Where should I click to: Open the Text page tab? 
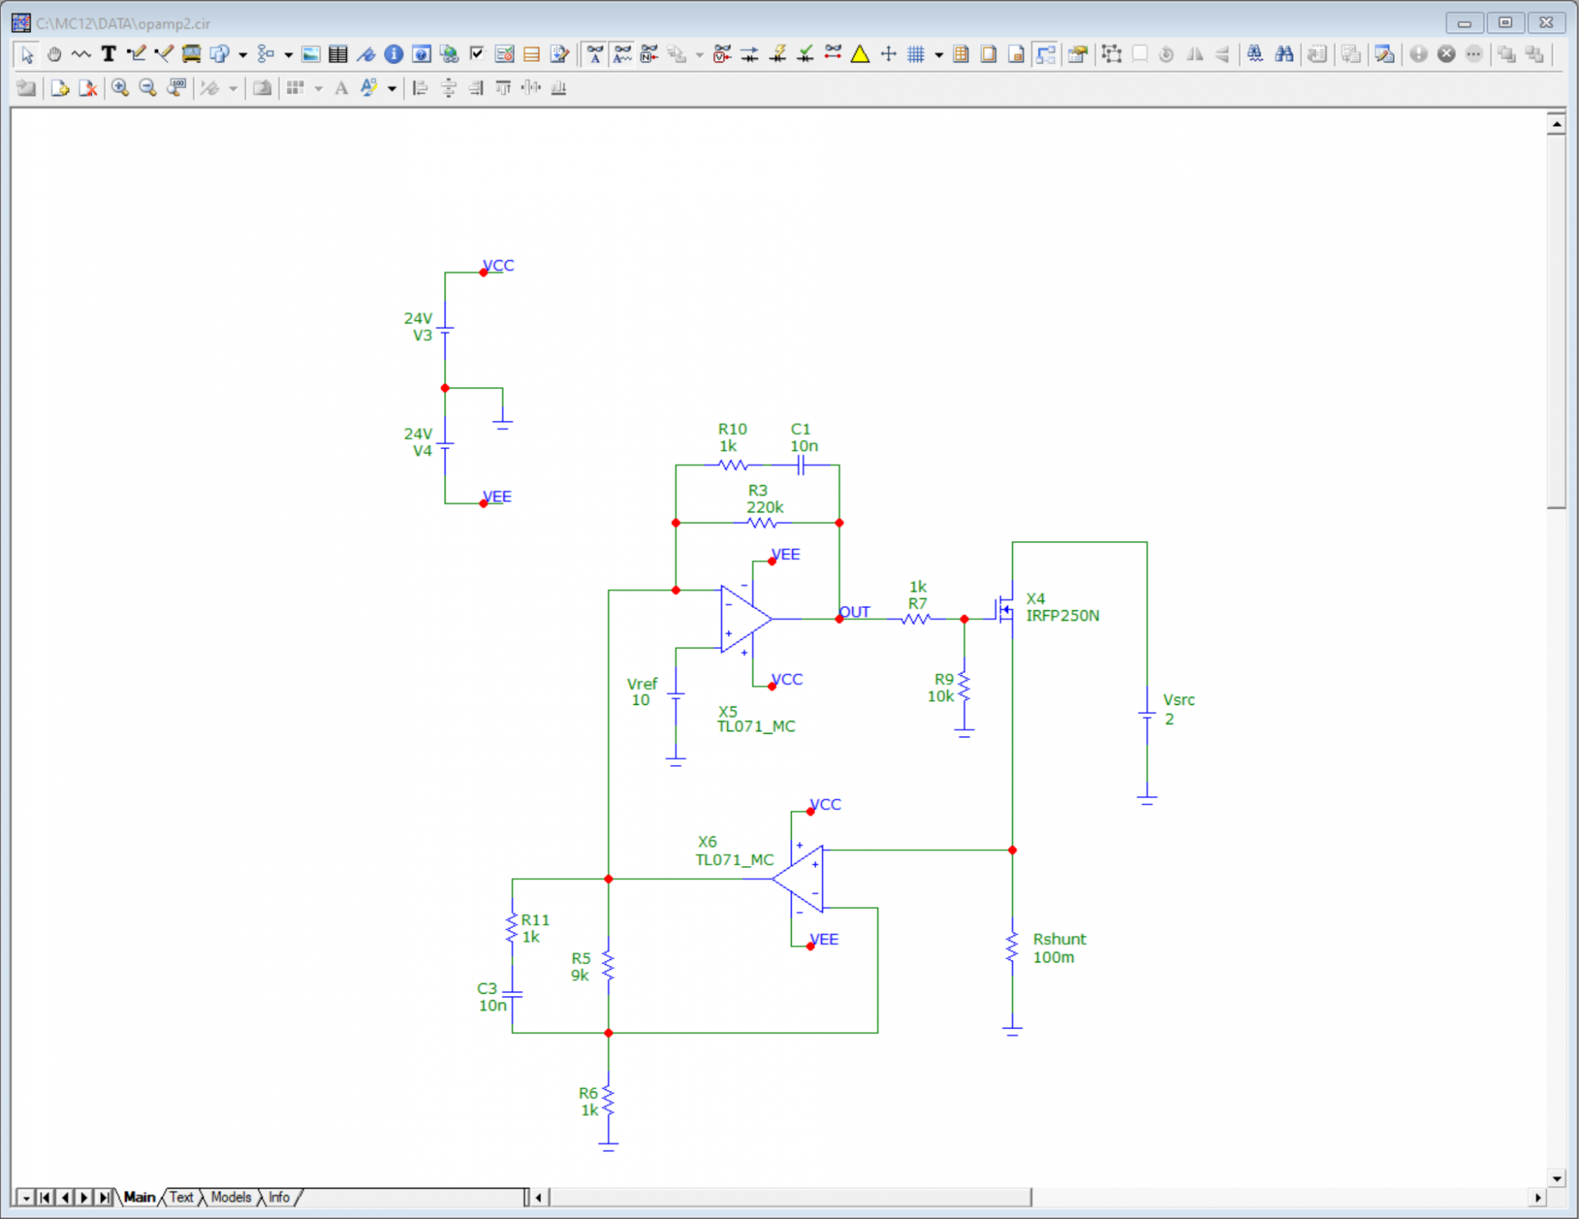pyautogui.click(x=181, y=1197)
